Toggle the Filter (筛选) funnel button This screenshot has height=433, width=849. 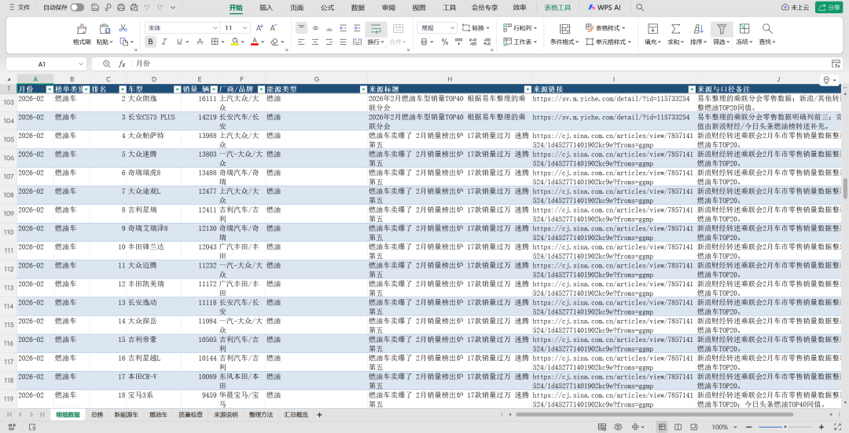click(722, 34)
